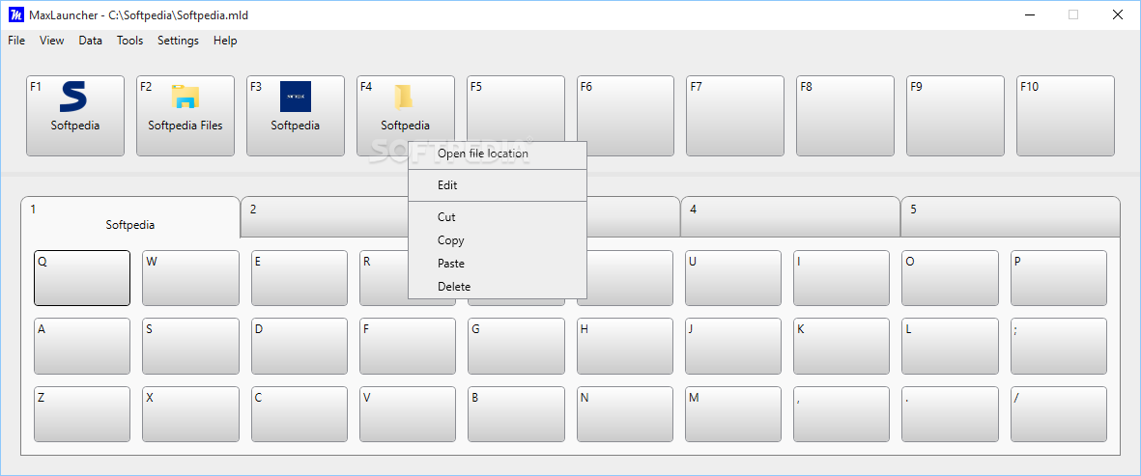This screenshot has width=1141, height=476.
Task: Open the Tools menu
Action: [129, 41]
